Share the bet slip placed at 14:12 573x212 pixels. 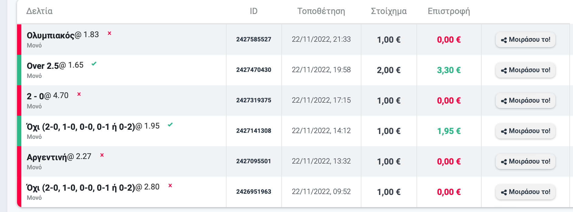(525, 131)
